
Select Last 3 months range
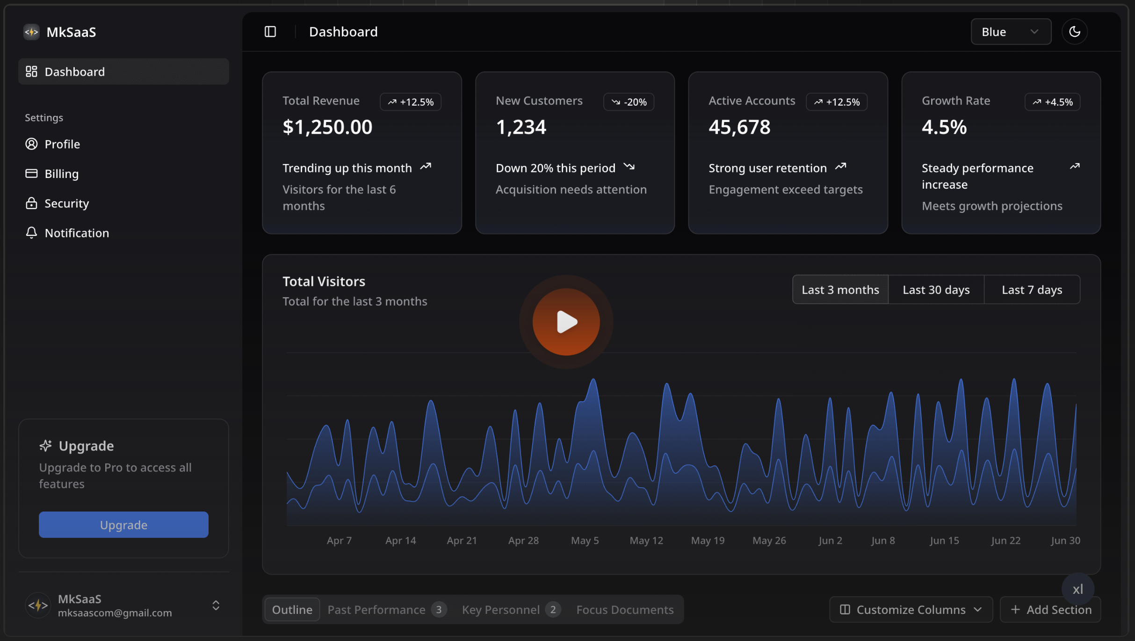[x=840, y=290]
